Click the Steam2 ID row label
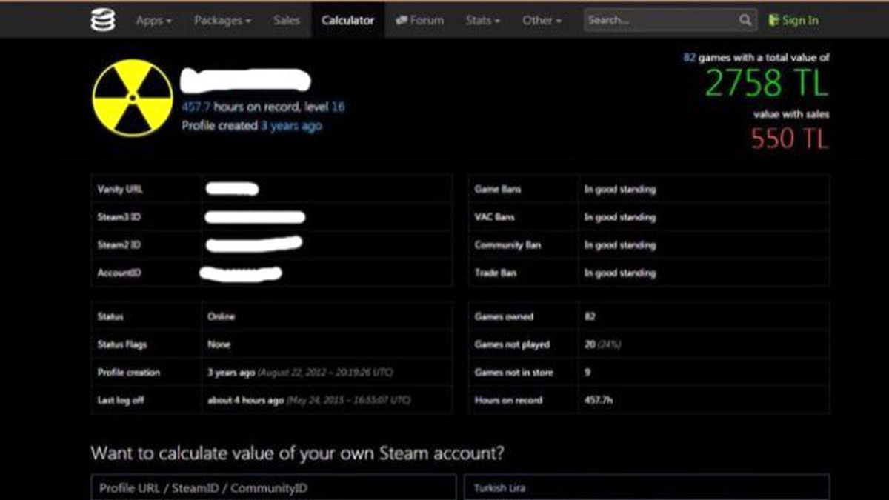 coord(119,245)
